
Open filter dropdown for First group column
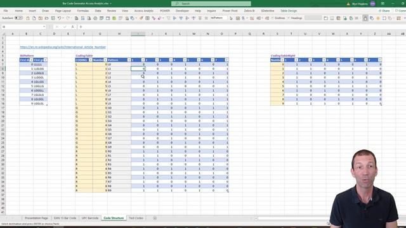[x=45, y=60]
